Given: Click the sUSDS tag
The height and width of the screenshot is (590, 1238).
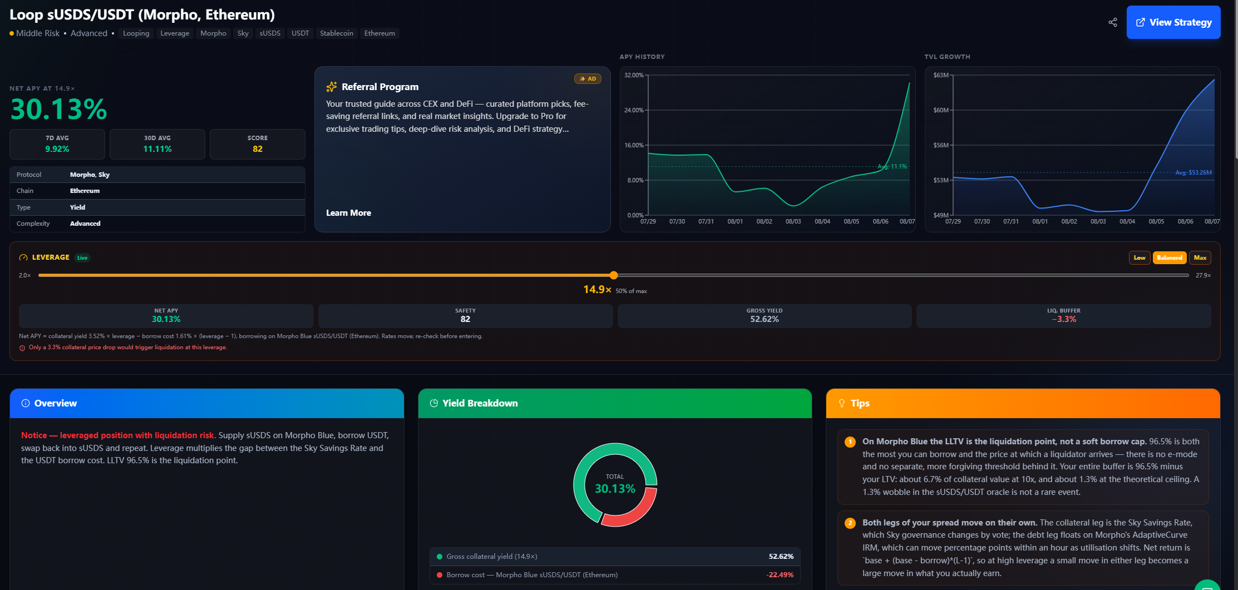Looking at the screenshot, I should click(270, 33).
